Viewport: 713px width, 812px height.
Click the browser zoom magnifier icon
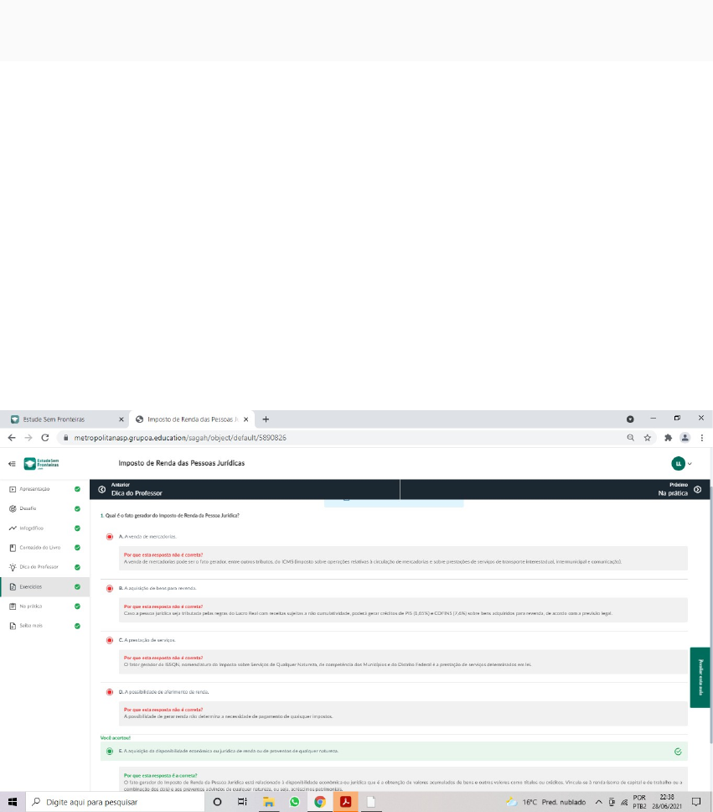(630, 438)
